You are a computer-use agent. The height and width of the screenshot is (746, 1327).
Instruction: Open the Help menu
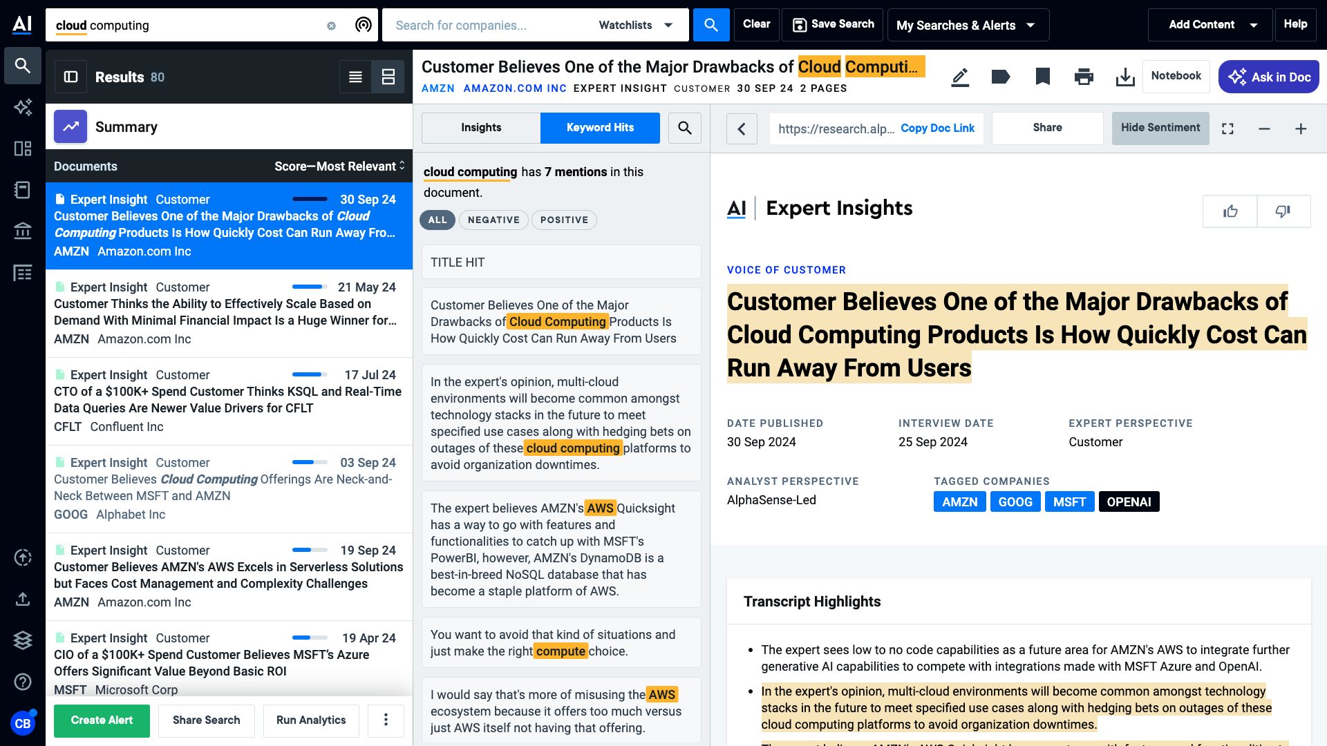point(1295,25)
